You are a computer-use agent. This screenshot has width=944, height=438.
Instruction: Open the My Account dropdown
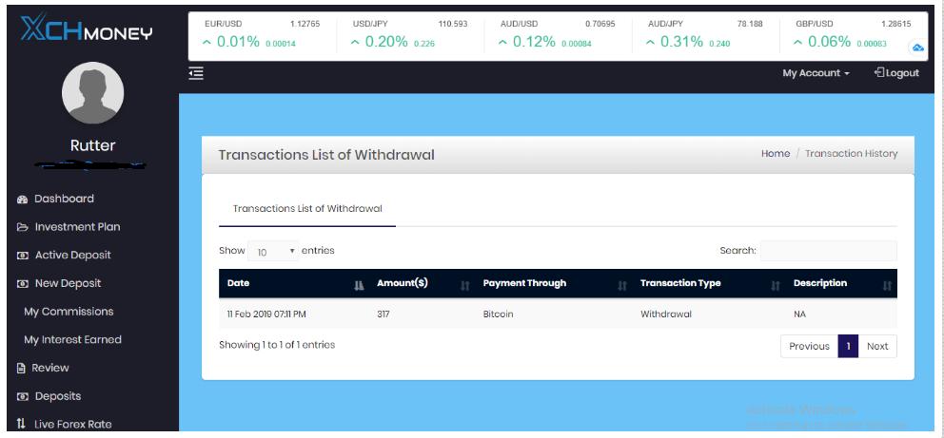click(x=816, y=73)
